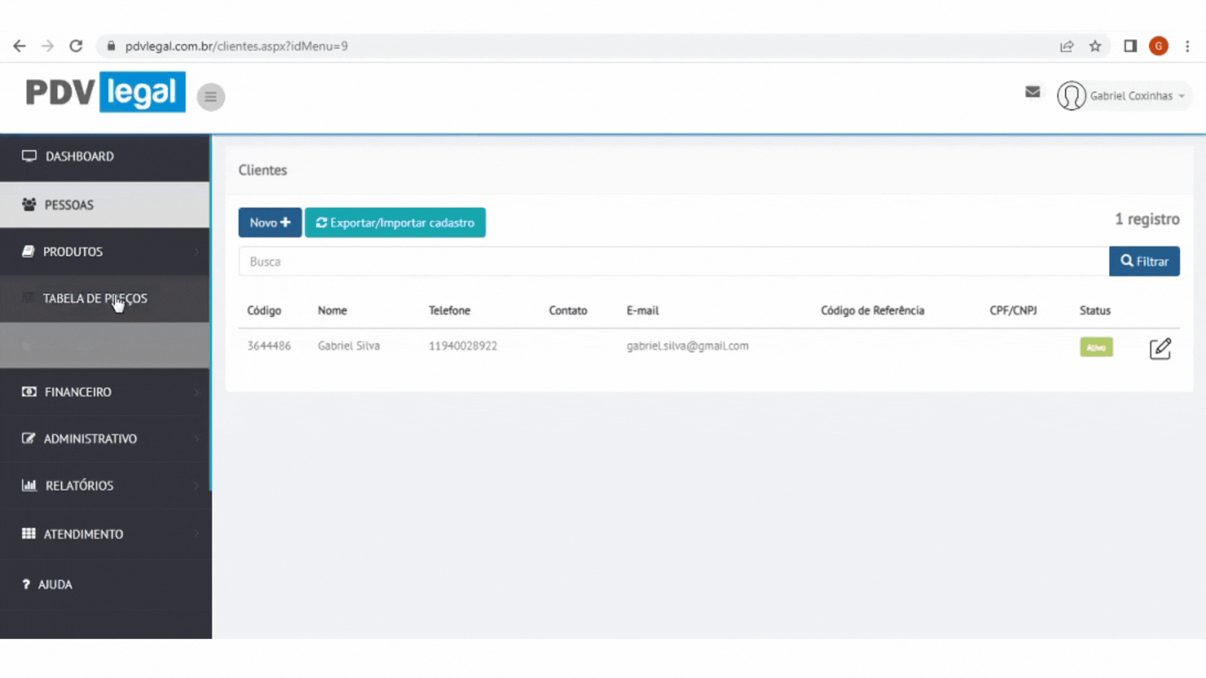Open the envelope messages icon
This screenshot has height=678, width=1206.
(1032, 92)
